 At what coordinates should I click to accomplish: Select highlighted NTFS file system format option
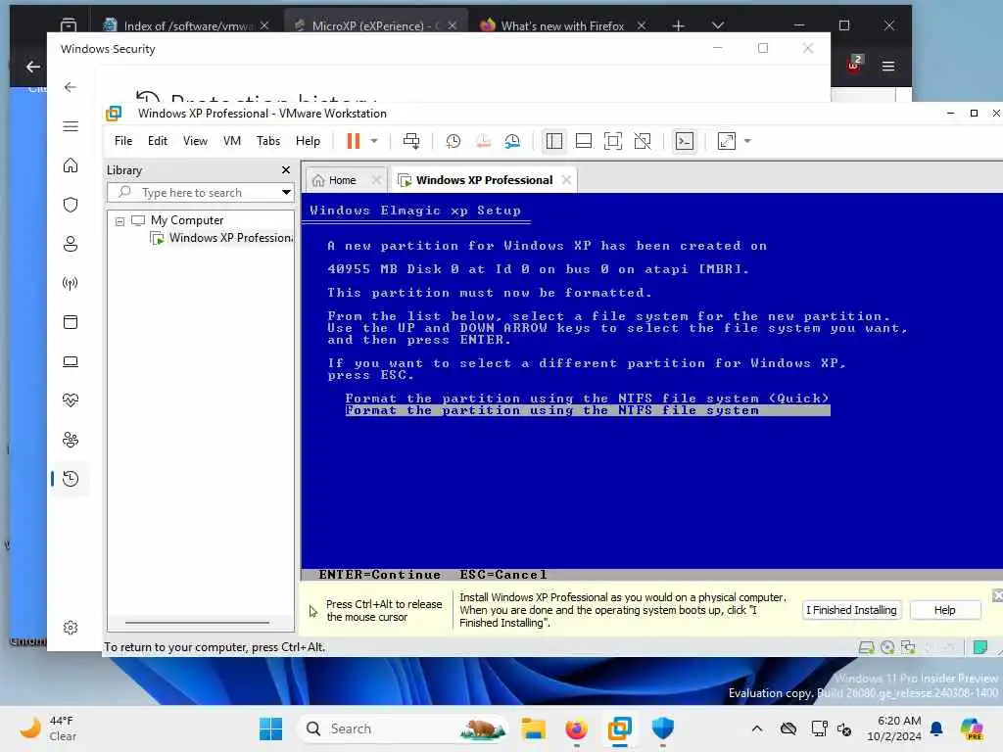pyautogui.click(x=587, y=410)
